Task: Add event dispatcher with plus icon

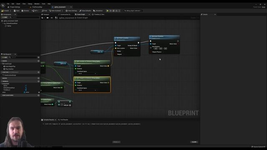Action: point(38,95)
